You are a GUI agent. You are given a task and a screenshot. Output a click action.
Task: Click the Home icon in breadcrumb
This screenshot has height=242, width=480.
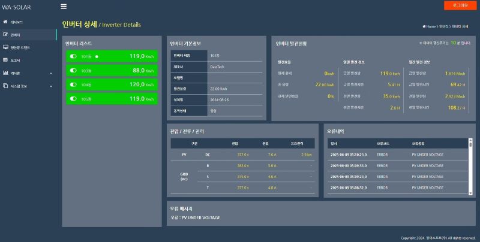coord(424,27)
